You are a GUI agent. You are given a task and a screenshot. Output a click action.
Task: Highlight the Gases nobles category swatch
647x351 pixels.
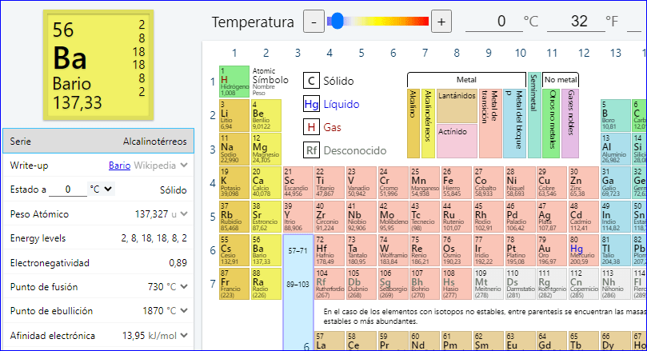570,123
